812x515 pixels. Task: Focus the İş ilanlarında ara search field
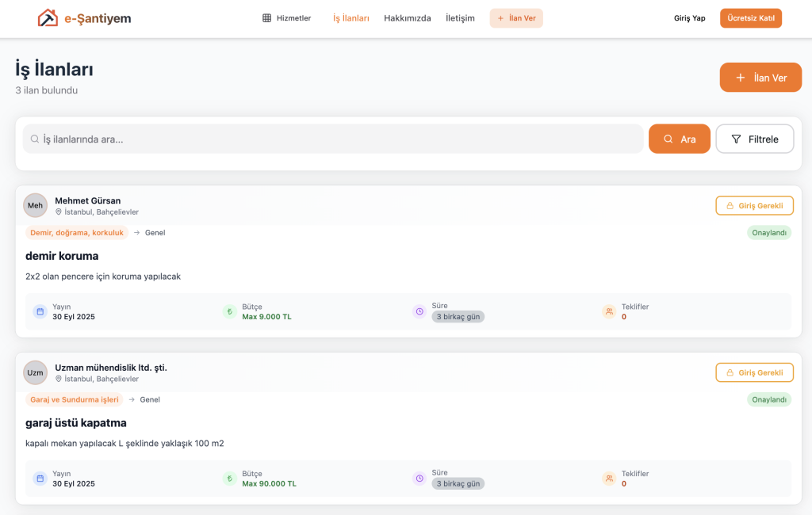point(333,139)
